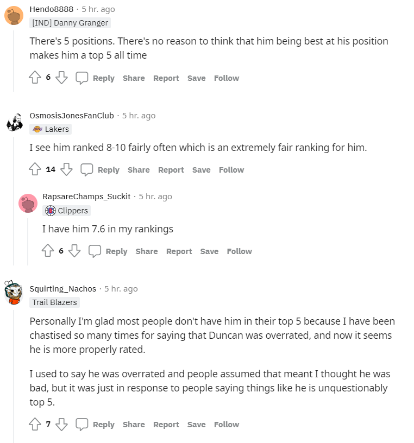
Task: Share RapsareChamps_Suckit's reply
Action: tap(147, 251)
